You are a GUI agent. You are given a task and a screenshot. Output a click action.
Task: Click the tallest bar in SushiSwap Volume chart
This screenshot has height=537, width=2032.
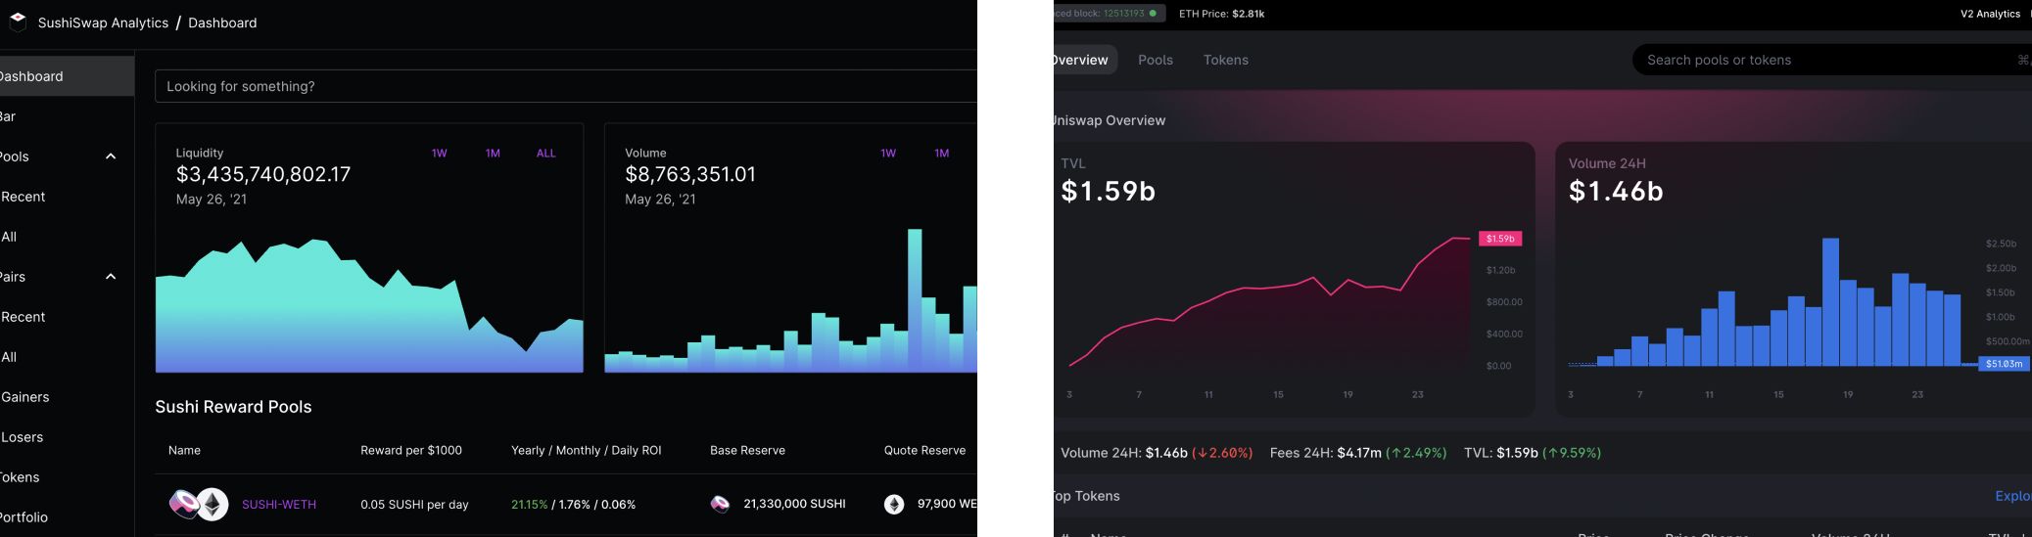click(915, 300)
